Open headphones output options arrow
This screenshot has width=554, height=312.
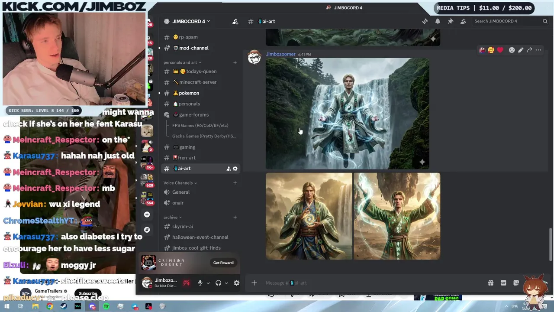226,283
